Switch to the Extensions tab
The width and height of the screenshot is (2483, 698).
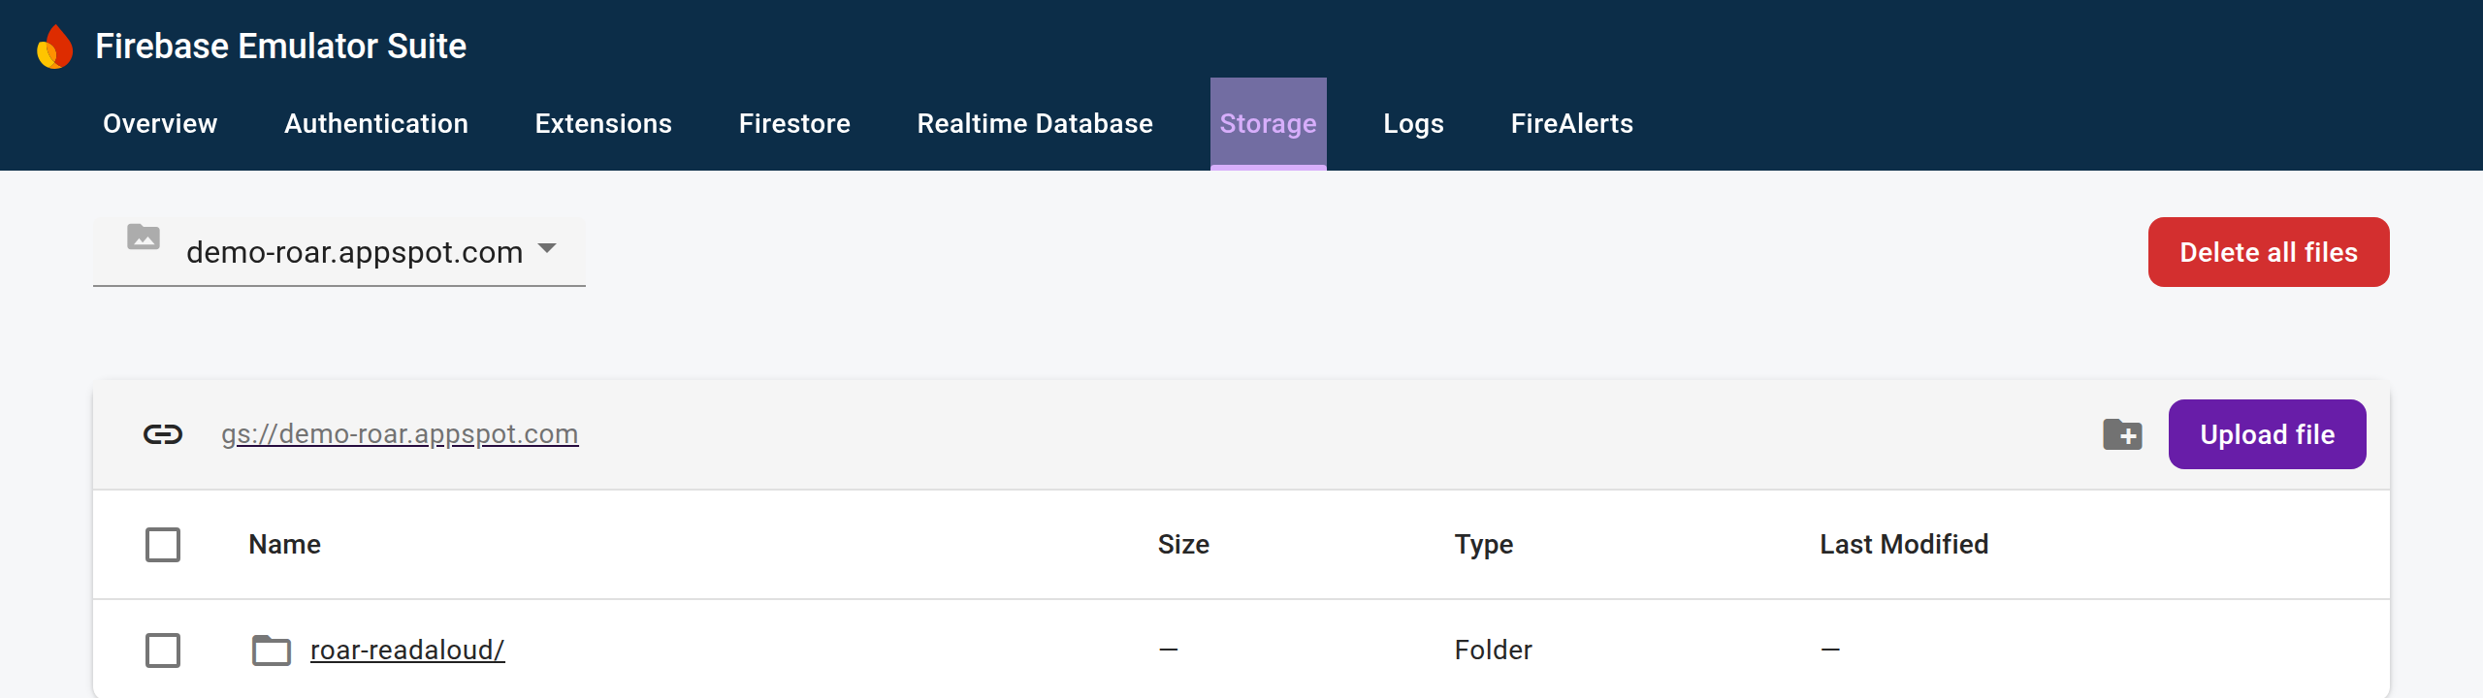click(x=603, y=124)
